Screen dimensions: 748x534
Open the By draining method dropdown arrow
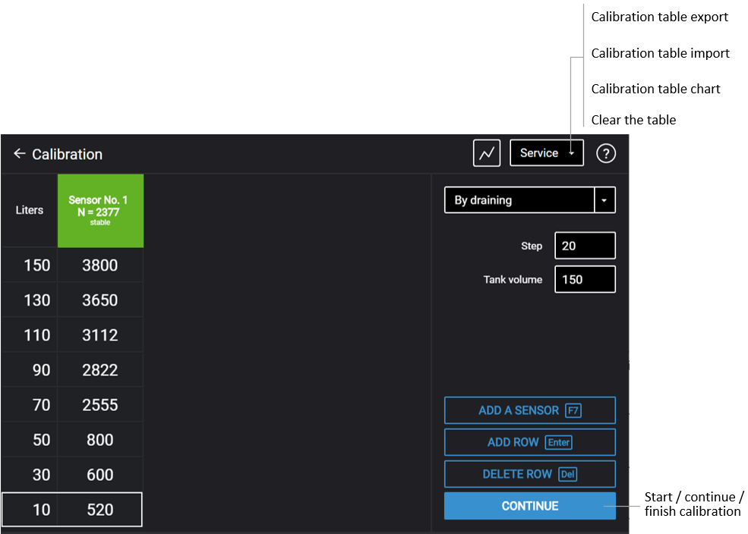pyautogui.click(x=604, y=200)
